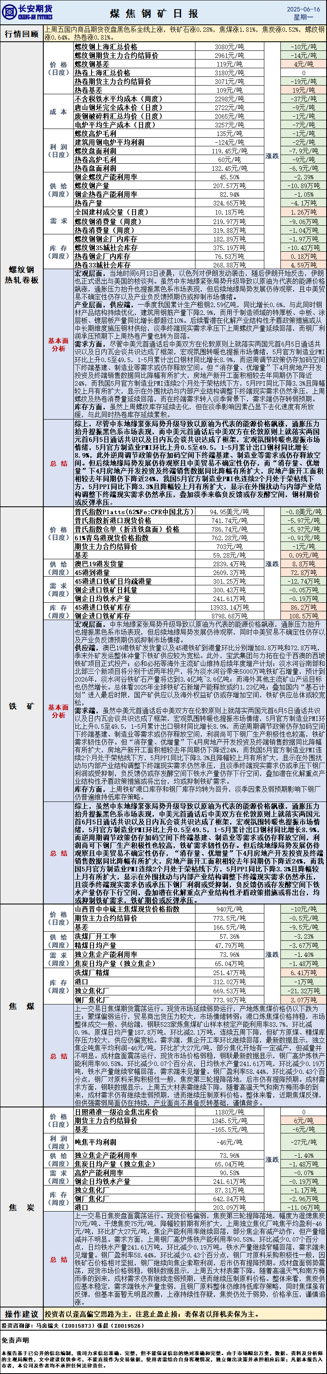Select the value 324.65万吨

229,203
